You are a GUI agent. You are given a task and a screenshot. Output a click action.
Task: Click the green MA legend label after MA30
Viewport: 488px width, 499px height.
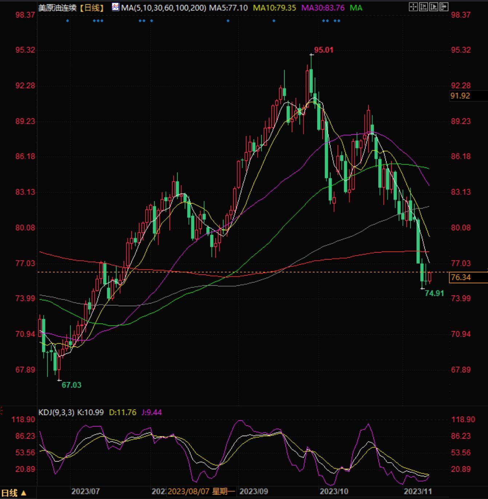pyautogui.click(x=356, y=8)
